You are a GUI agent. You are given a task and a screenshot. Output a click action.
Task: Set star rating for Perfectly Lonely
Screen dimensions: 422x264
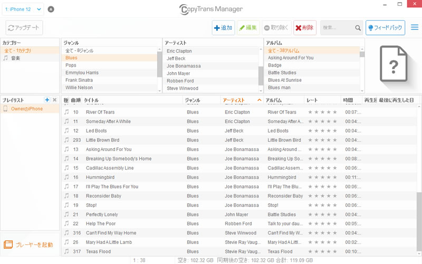(322, 214)
